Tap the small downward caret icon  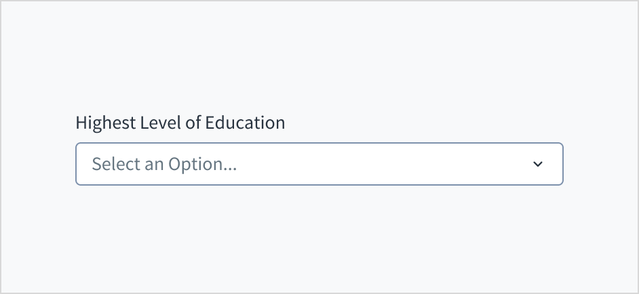[538, 164]
